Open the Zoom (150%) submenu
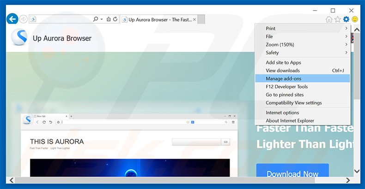This screenshot has width=365, height=189. coord(303,45)
